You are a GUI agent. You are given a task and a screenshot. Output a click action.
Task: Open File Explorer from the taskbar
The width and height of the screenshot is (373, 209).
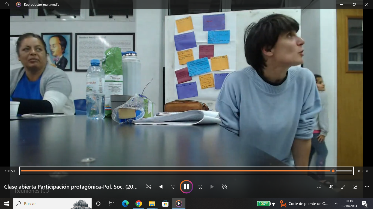click(x=152, y=204)
